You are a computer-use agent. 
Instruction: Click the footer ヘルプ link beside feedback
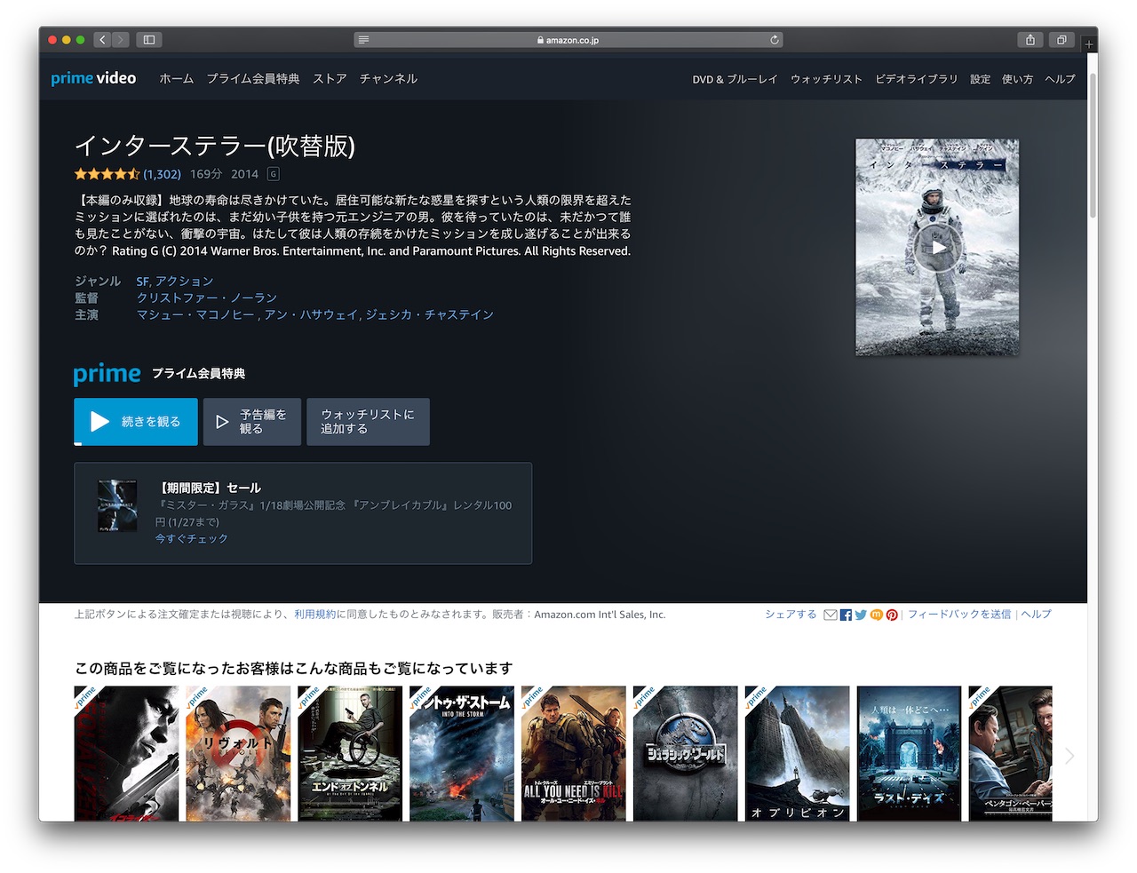[1036, 615]
